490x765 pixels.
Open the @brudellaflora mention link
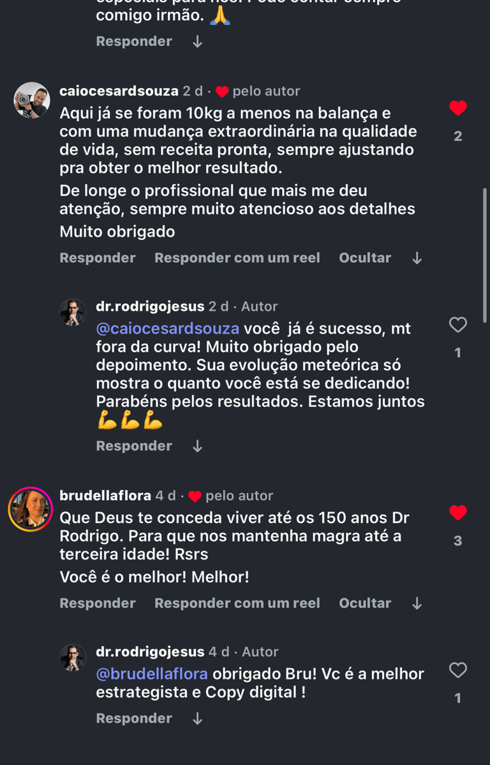click(152, 674)
